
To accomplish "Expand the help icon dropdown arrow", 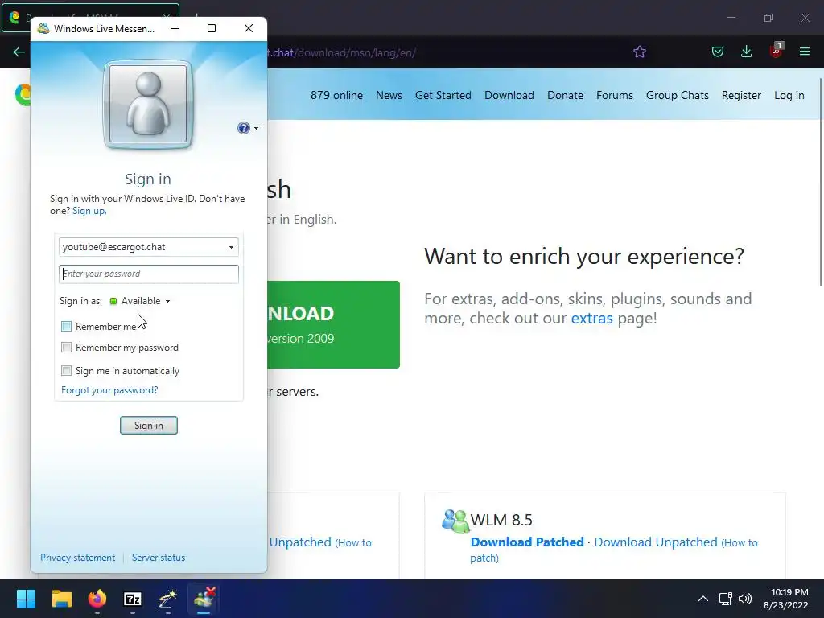I will point(256,128).
